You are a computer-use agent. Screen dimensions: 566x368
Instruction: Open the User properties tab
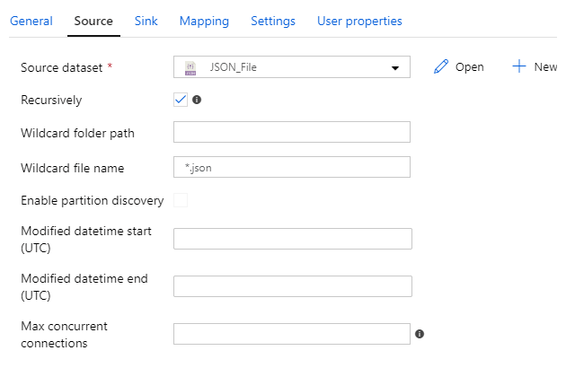click(x=359, y=21)
